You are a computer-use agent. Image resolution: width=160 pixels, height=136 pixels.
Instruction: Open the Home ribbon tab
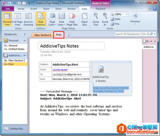pyautogui.click(x=21, y=9)
